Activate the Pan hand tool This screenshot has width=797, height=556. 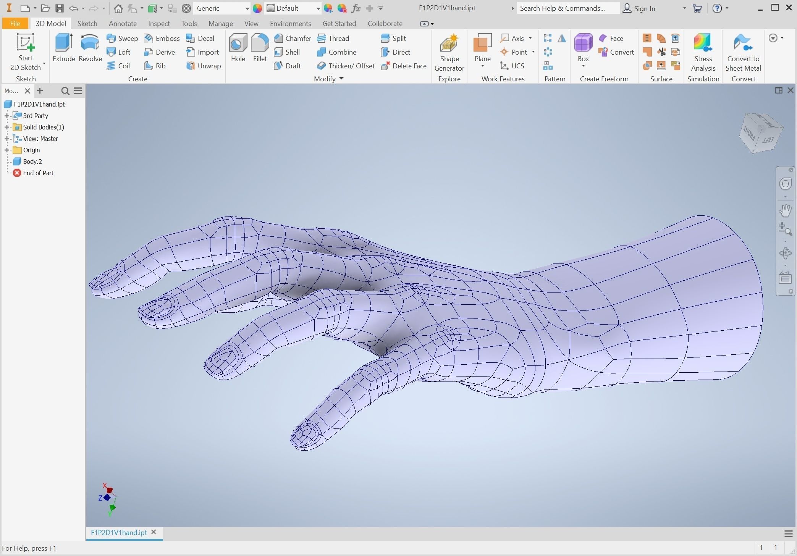(785, 210)
